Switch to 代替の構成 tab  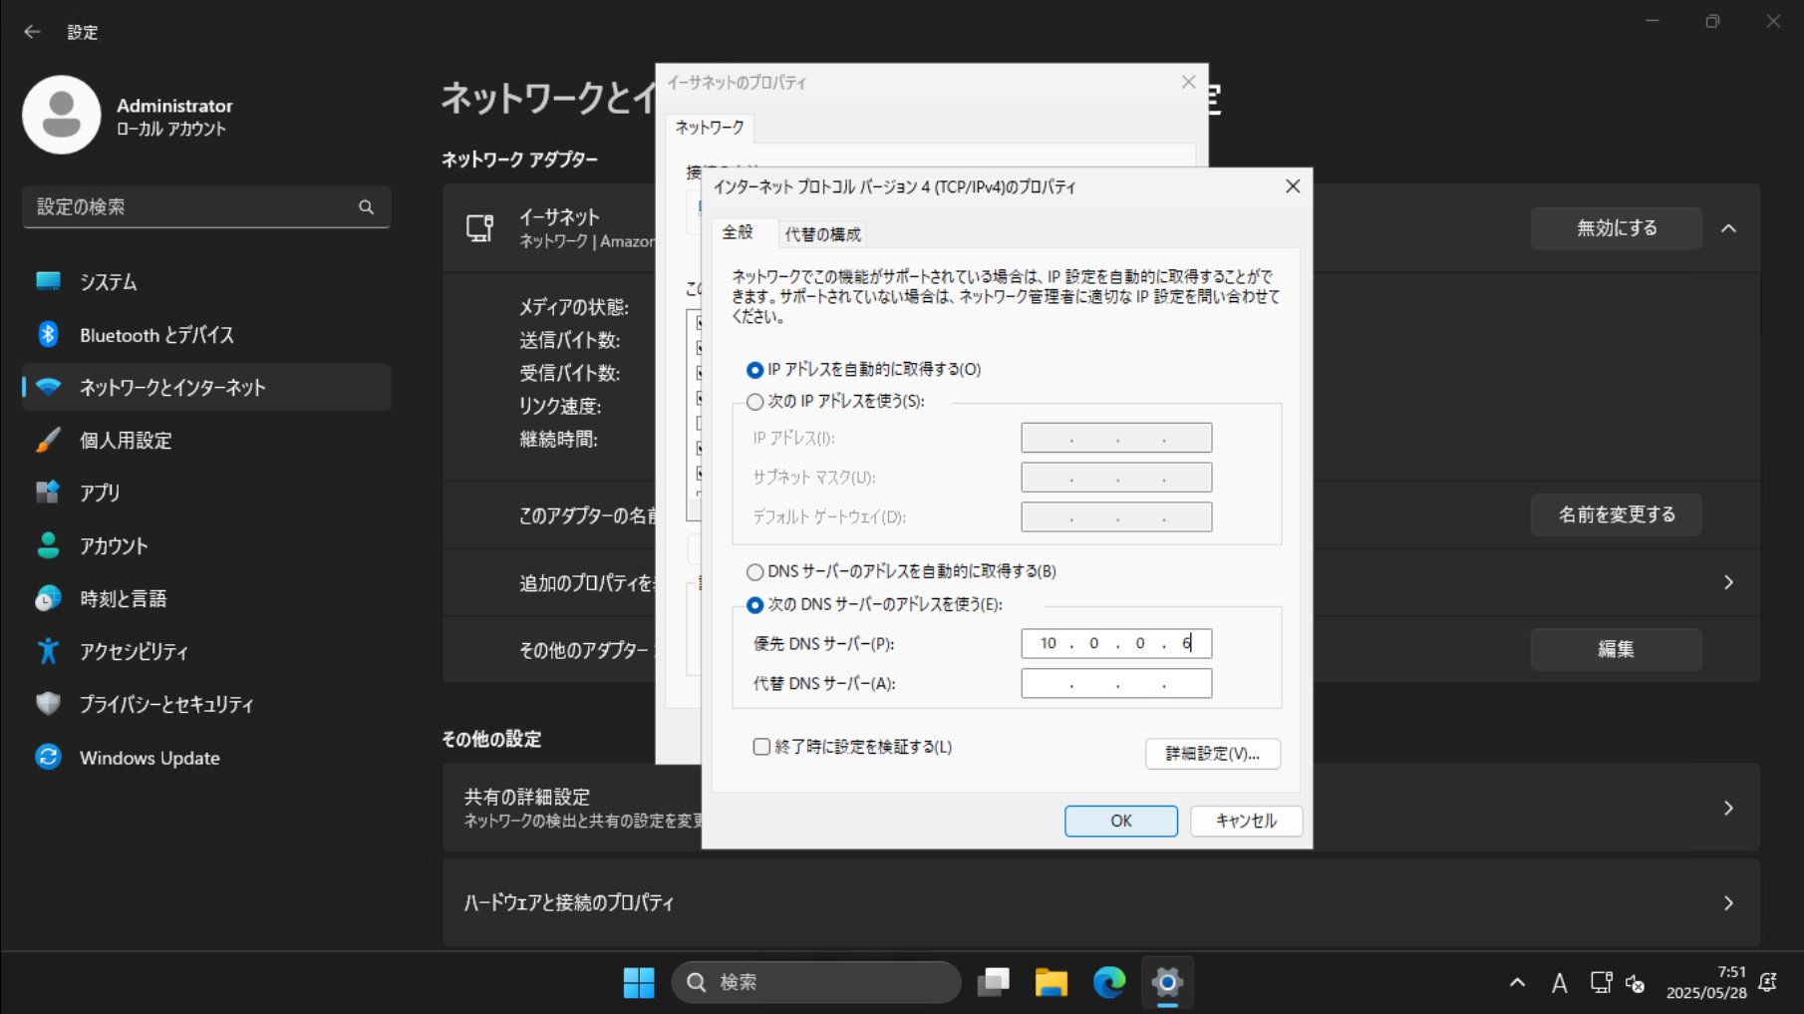[822, 234]
